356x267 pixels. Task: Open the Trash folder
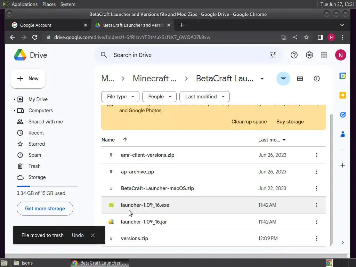click(34, 166)
